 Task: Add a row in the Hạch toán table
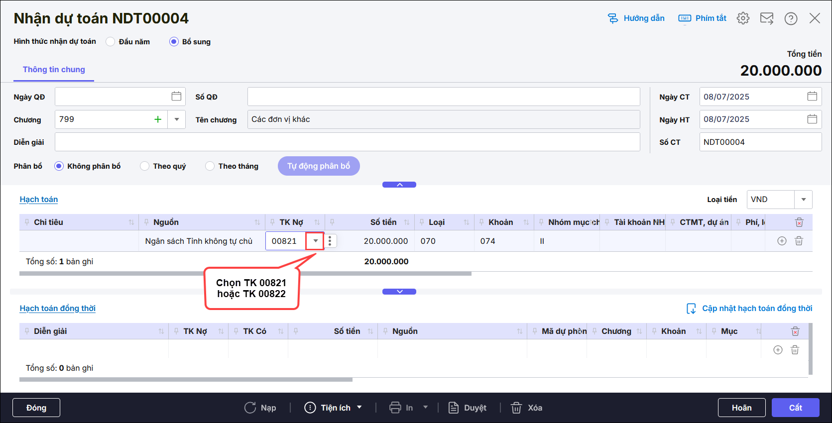(782, 241)
